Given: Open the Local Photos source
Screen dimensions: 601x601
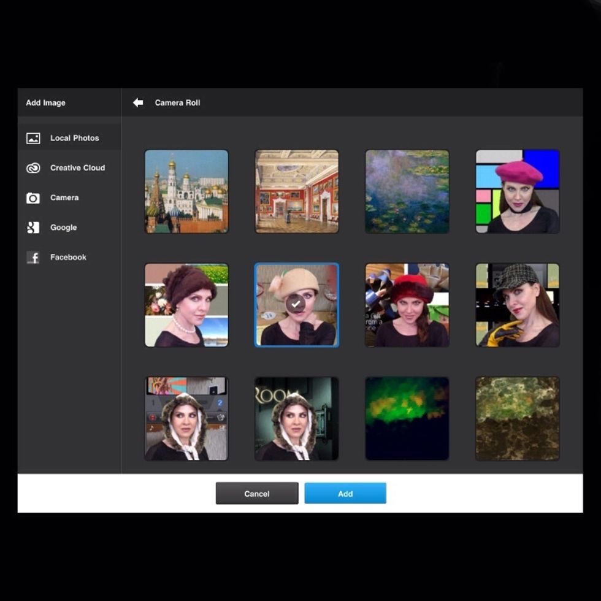Looking at the screenshot, I should click(74, 138).
